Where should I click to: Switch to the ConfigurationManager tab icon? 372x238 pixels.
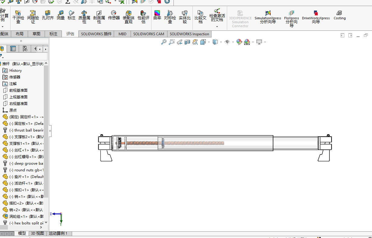[x=25, y=49]
